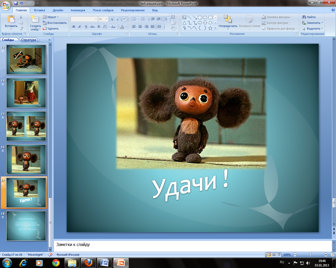Choose the five-point star shape
336x268 pixels.
point(211,28)
